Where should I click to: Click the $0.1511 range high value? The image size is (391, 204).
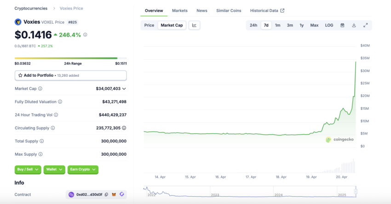(121, 63)
